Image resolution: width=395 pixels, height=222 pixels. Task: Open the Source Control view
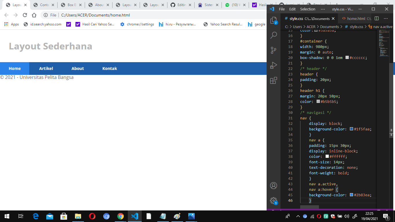(274, 50)
